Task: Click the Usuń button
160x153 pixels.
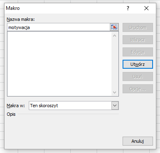Action: pos(138,76)
